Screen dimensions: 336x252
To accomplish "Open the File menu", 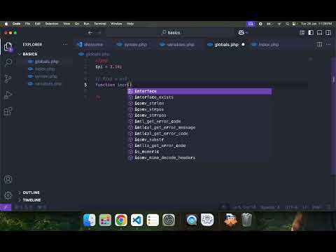I will (x=27, y=24).
